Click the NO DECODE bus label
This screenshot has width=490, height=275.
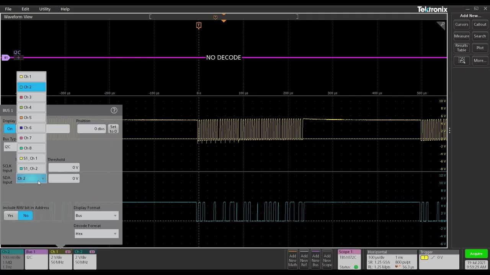click(224, 58)
